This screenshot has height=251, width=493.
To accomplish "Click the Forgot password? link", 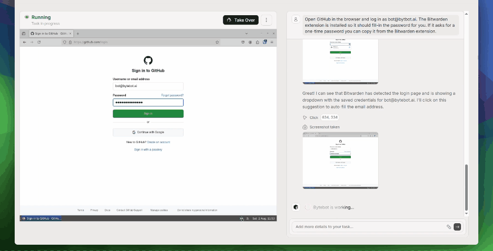I will pos(173,95).
